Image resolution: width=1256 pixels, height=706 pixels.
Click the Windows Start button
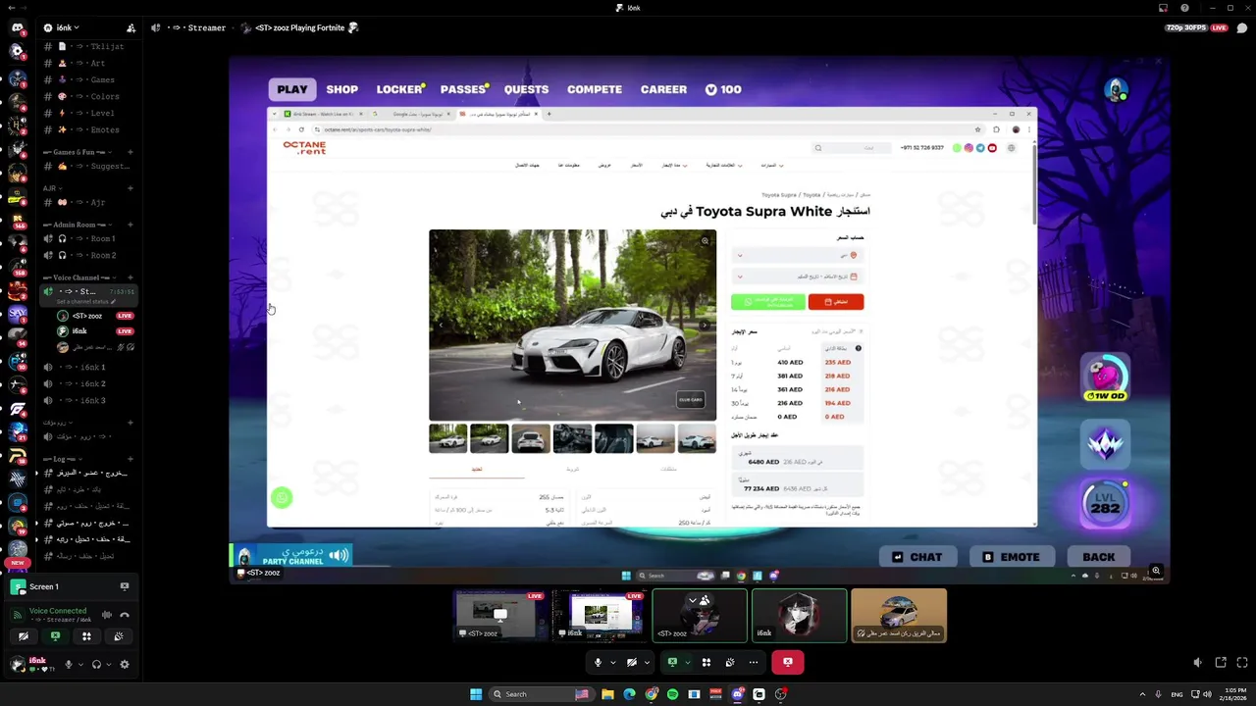pos(476,694)
